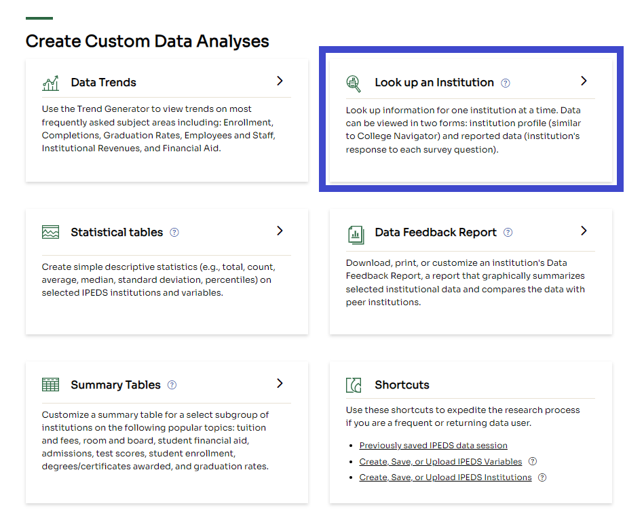Click the Shortcuts heading text
The width and height of the screenshot is (644, 529).
[x=402, y=385]
